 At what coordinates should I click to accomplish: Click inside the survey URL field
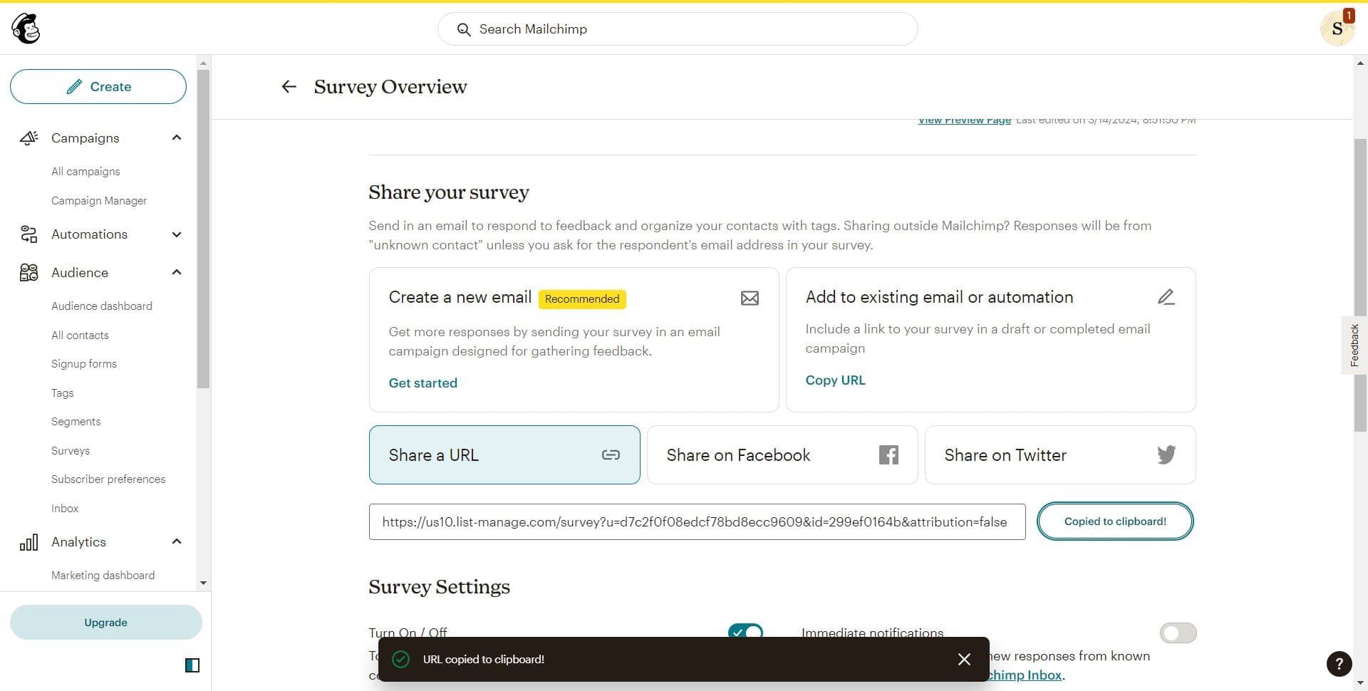(695, 521)
